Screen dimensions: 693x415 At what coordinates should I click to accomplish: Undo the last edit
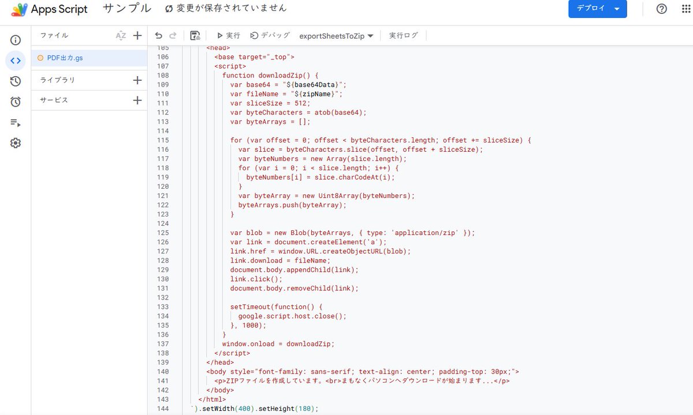(x=159, y=36)
